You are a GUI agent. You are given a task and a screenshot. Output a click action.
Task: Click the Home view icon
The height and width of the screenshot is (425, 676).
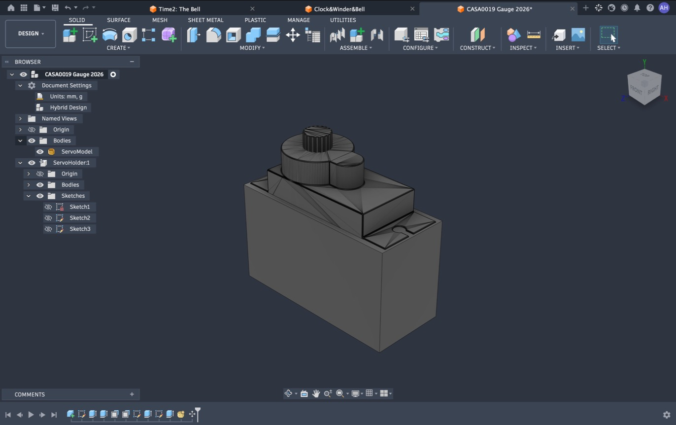click(x=11, y=8)
